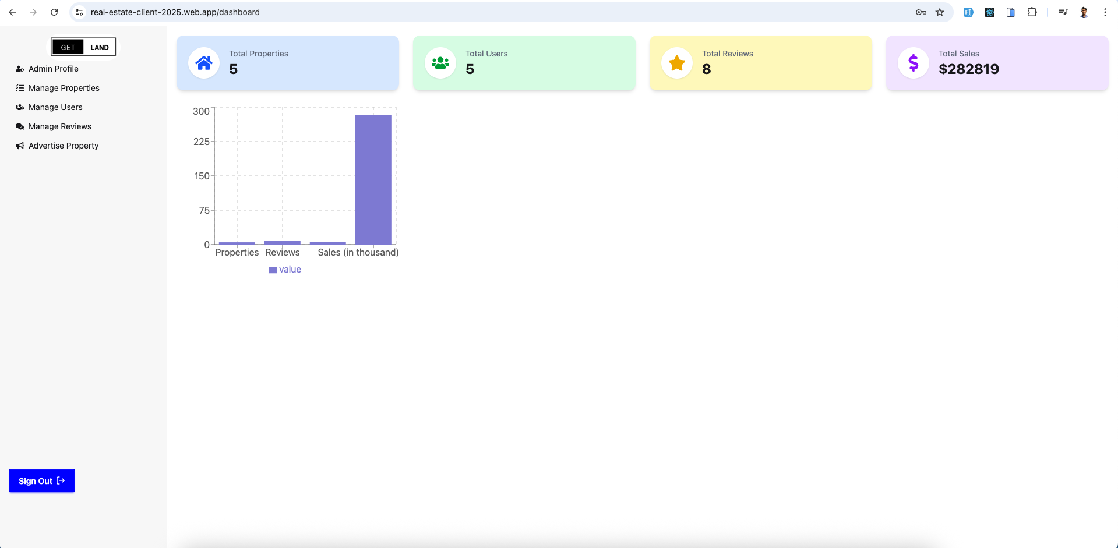1118x548 pixels.
Task: Click the green users group icon
Action: click(x=440, y=63)
